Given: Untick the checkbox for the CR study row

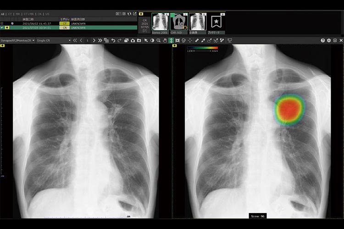Looking at the screenshot, I should point(2,27).
